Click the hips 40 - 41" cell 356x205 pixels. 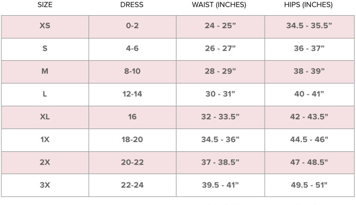[309, 94]
